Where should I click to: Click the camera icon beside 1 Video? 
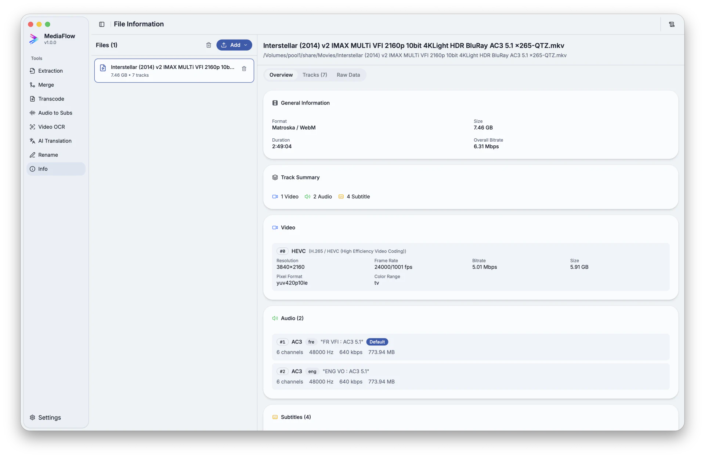click(x=275, y=197)
